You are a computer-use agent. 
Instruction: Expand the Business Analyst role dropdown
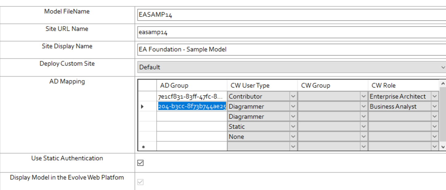[435, 107]
